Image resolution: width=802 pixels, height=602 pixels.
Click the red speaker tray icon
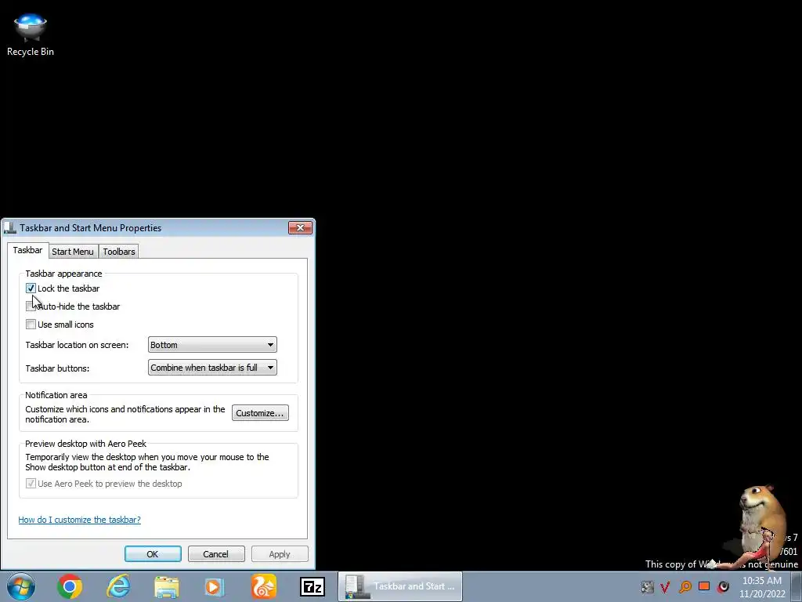(x=723, y=586)
